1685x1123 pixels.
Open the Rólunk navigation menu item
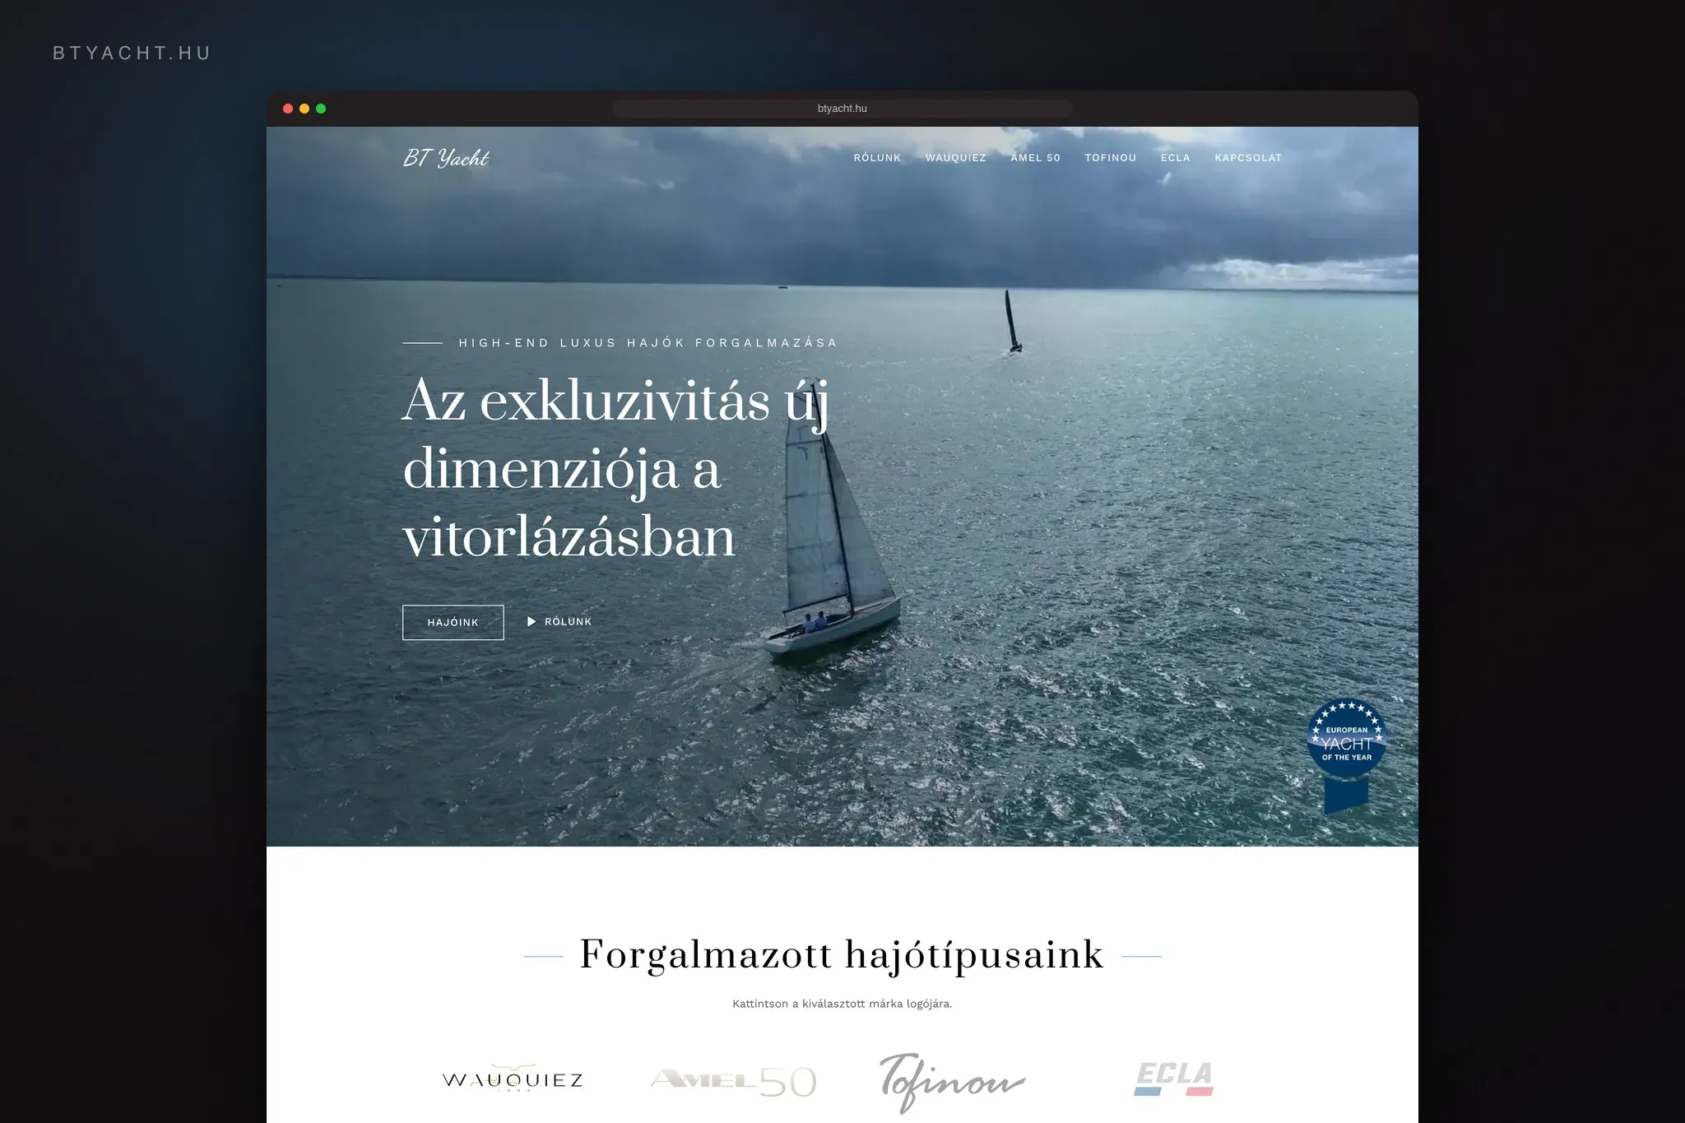click(x=877, y=158)
